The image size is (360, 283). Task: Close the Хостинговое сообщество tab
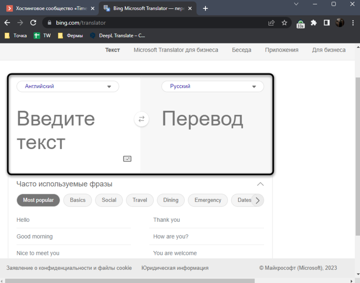click(92, 8)
